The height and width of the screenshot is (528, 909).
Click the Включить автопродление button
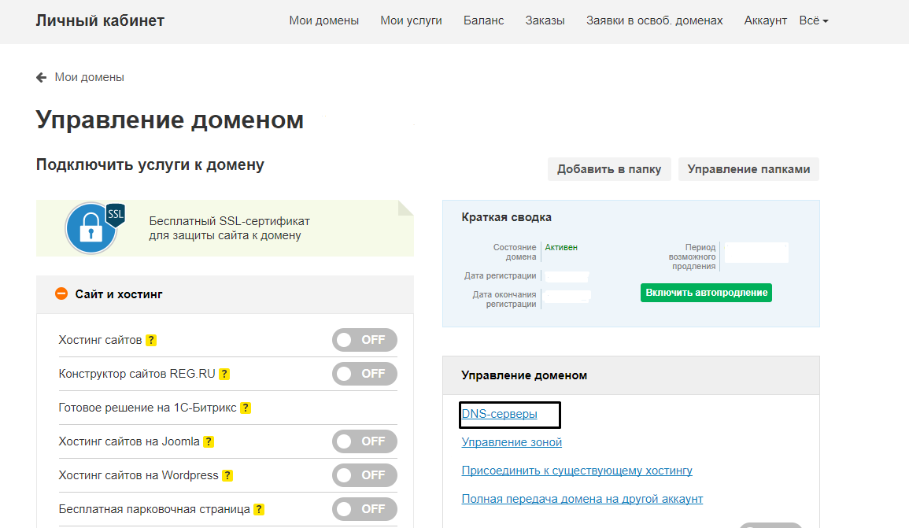click(705, 292)
